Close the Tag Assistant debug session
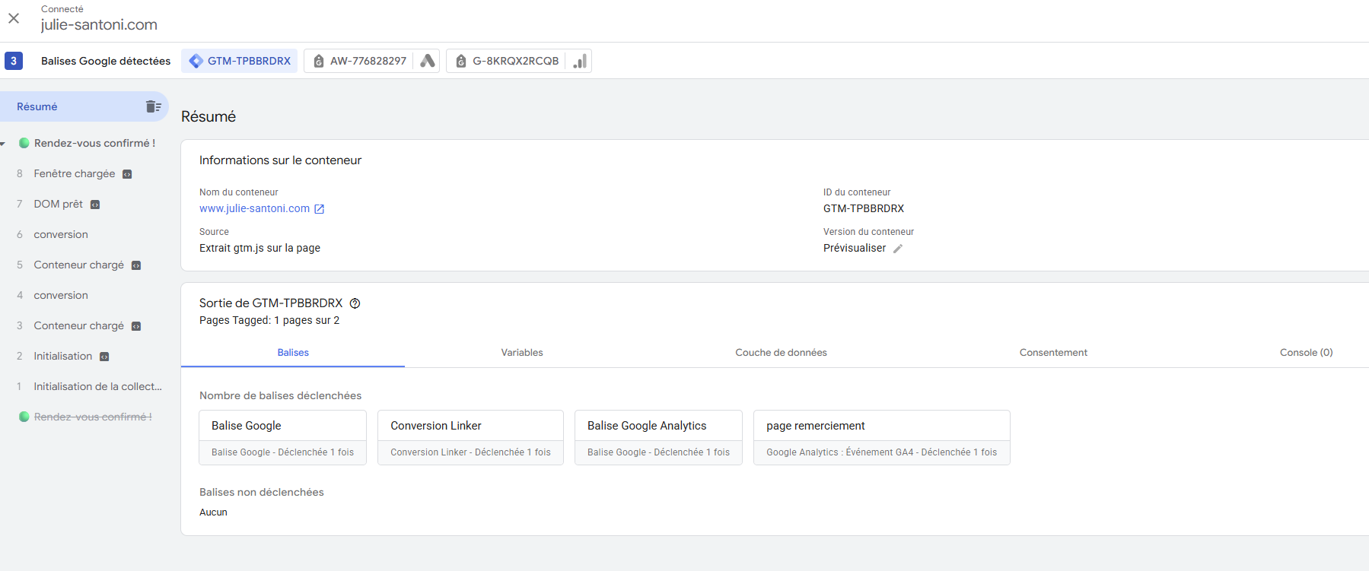Image resolution: width=1369 pixels, height=571 pixels. (14, 18)
